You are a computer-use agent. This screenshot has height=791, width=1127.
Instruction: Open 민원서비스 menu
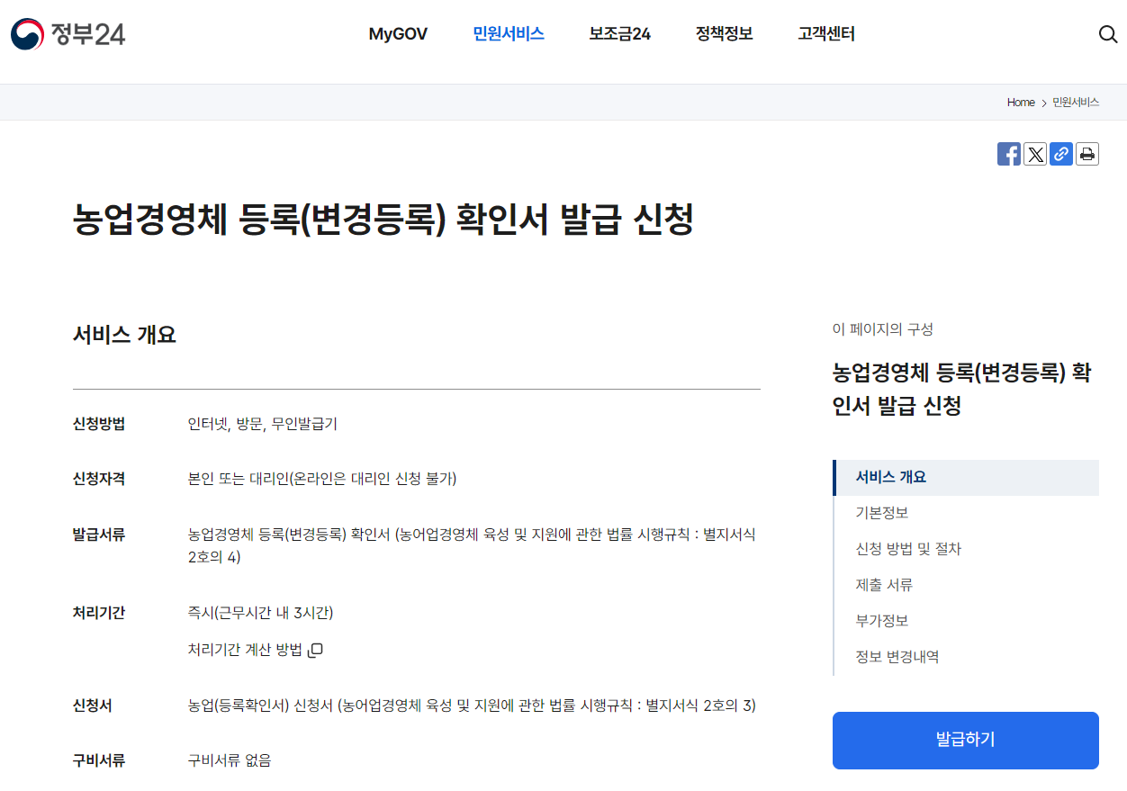click(x=509, y=34)
